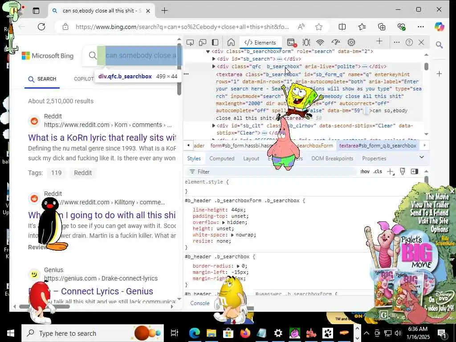Expand the div class qfc b_searchbox node
This screenshot has height=342, width=456.
tap(214, 66)
